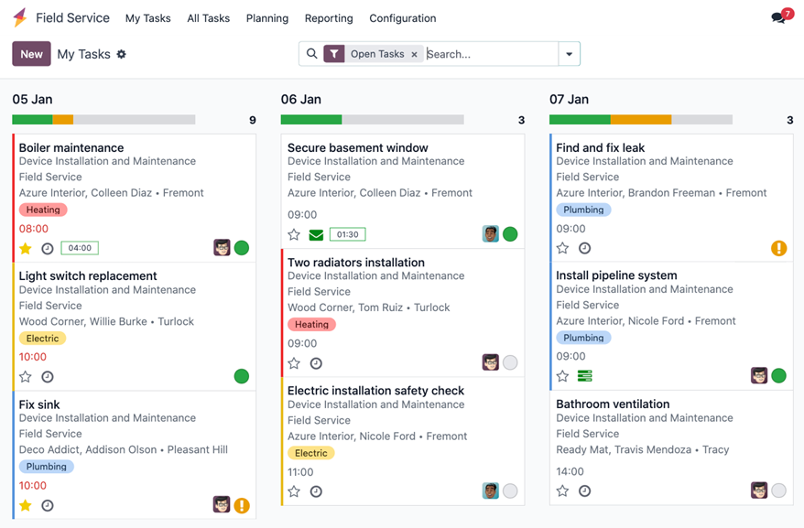Open the Reporting dropdown menu

point(329,18)
